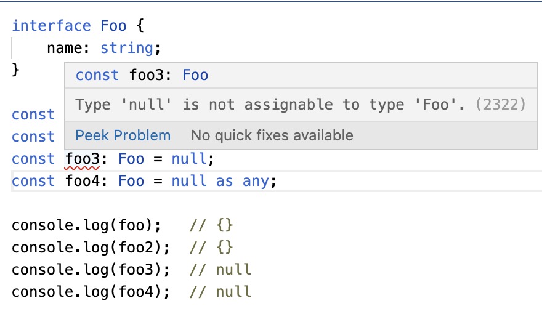Click the 'string' type annotation
Image resolution: width=542 pixels, height=314 pixels.
coord(126,48)
